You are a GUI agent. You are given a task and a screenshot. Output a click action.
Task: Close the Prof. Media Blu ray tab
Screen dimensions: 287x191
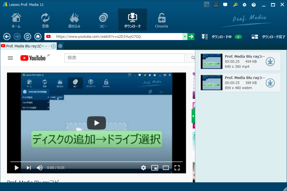53,46
